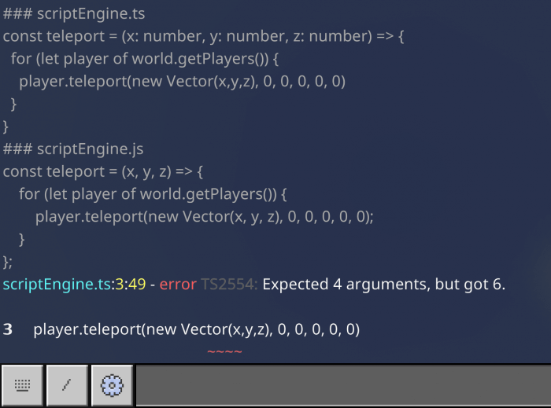Click the bold line number '3'
The width and height of the screenshot is (551, 408).
8,329
